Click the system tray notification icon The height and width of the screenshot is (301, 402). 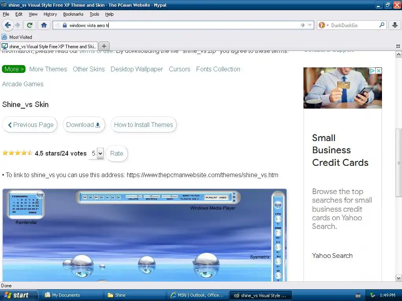373,295
